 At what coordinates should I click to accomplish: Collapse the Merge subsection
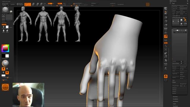[174, 82]
